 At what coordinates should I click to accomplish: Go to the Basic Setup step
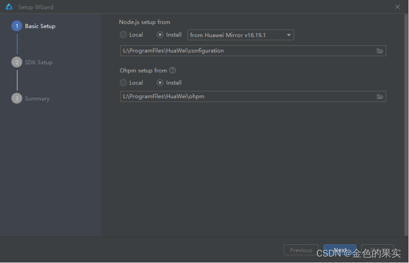(33, 26)
